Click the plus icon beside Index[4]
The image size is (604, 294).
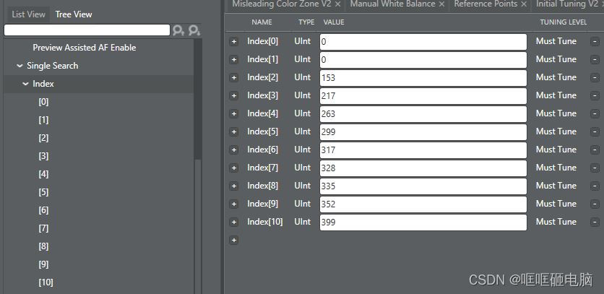[x=233, y=114]
